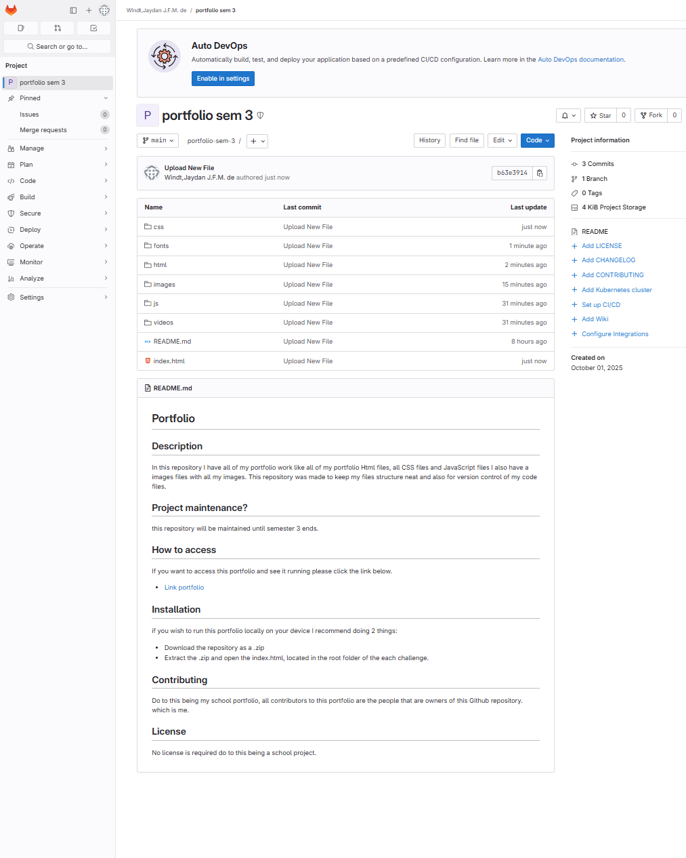Open the index.html file
This screenshot has height=858, width=686.
click(x=169, y=361)
